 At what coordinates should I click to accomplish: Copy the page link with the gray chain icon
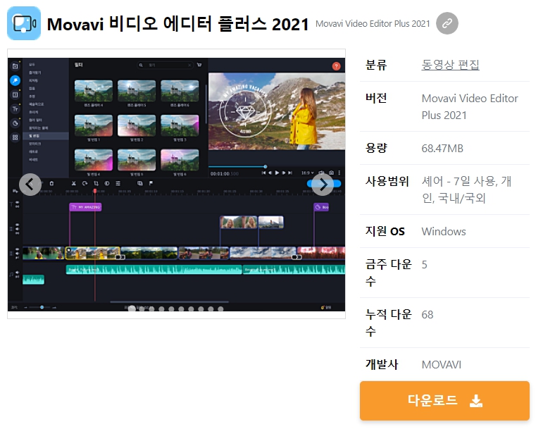tap(447, 23)
